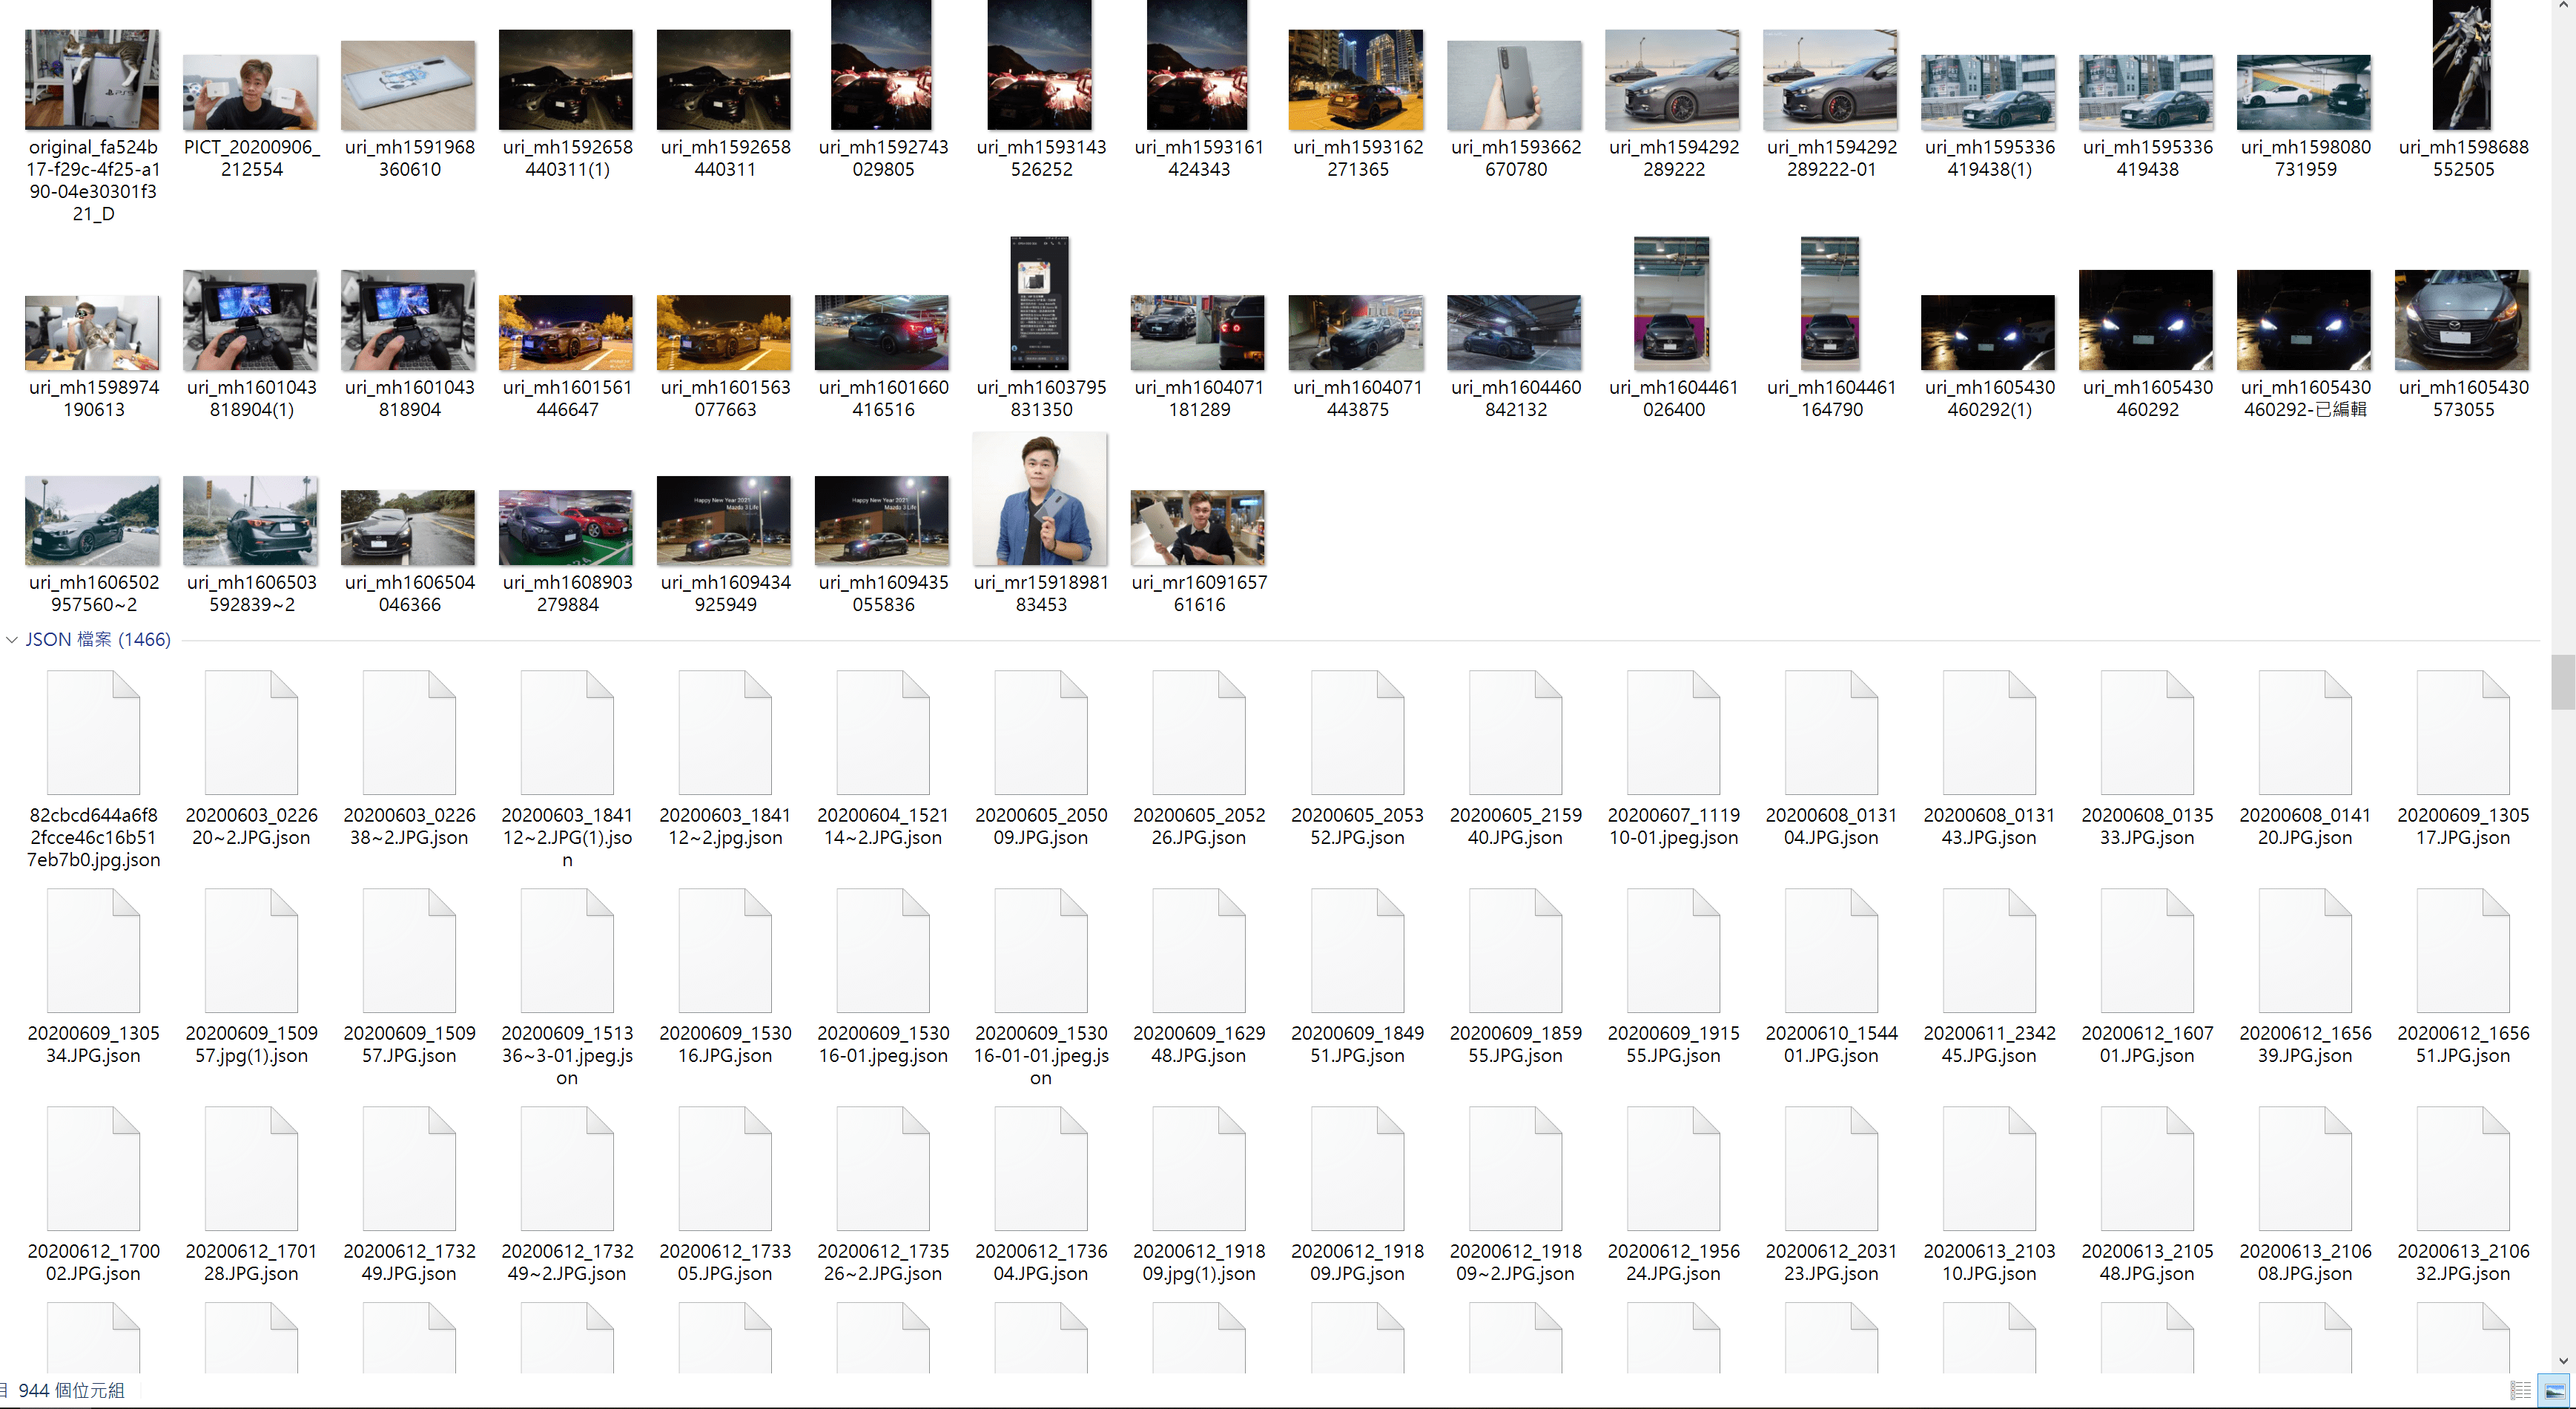Select the uri_mr1591898183453 portrait photo
Image resolution: width=2576 pixels, height=1409 pixels.
[x=1040, y=500]
